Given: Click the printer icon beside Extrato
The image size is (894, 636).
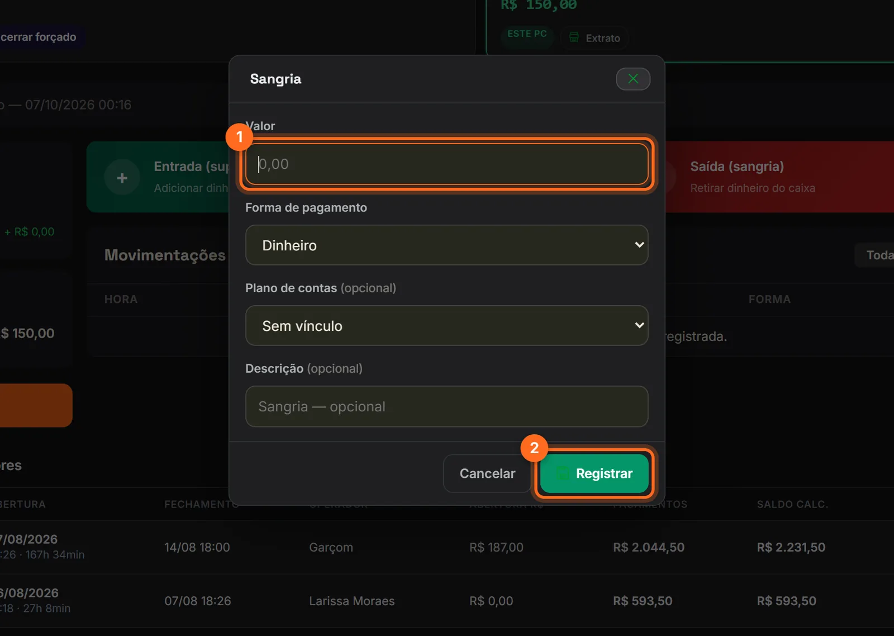Looking at the screenshot, I should point(574,37).
